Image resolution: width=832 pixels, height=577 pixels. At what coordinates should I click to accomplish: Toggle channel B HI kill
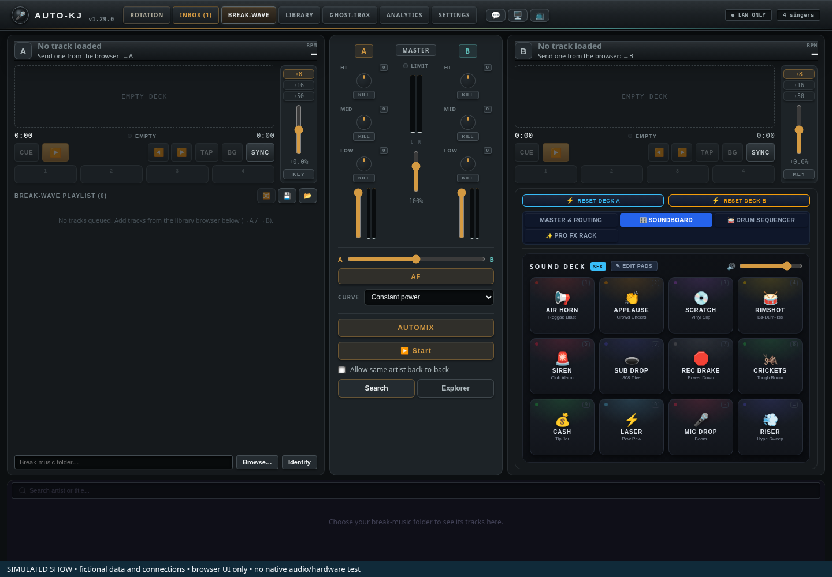(x=468, y=95)
